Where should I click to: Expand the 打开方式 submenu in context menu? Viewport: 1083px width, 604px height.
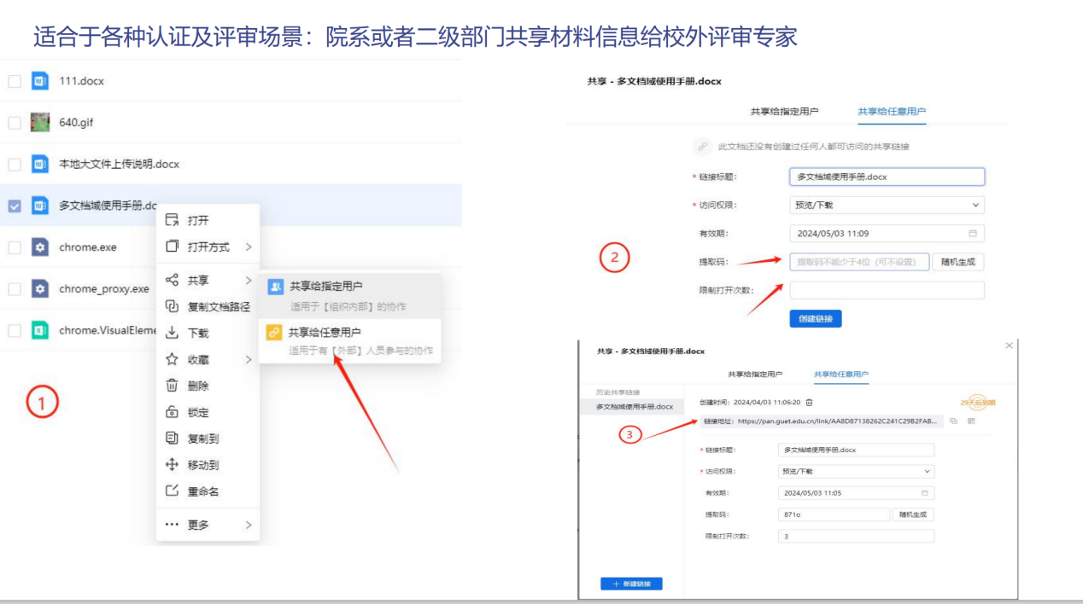point(208,247)
